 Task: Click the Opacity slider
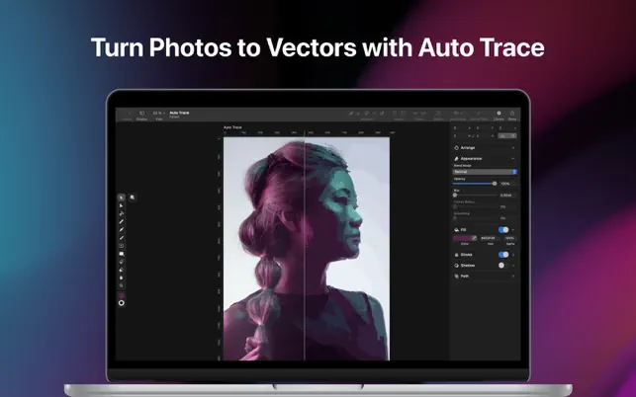pyautogui.click(x=475, y=183)
